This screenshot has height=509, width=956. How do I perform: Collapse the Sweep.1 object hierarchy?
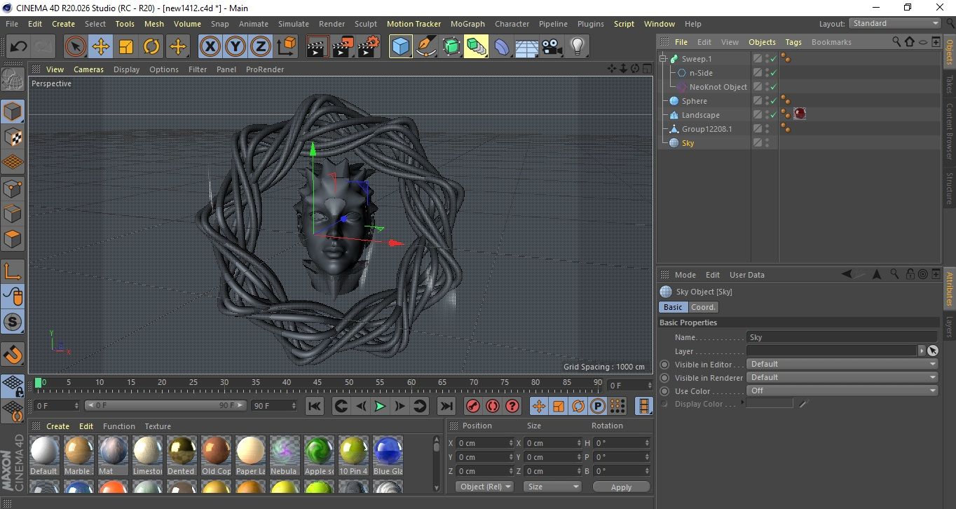(663, 59)
